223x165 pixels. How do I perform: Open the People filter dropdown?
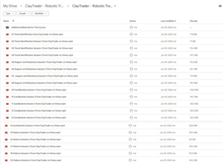[x=24, y=14]
